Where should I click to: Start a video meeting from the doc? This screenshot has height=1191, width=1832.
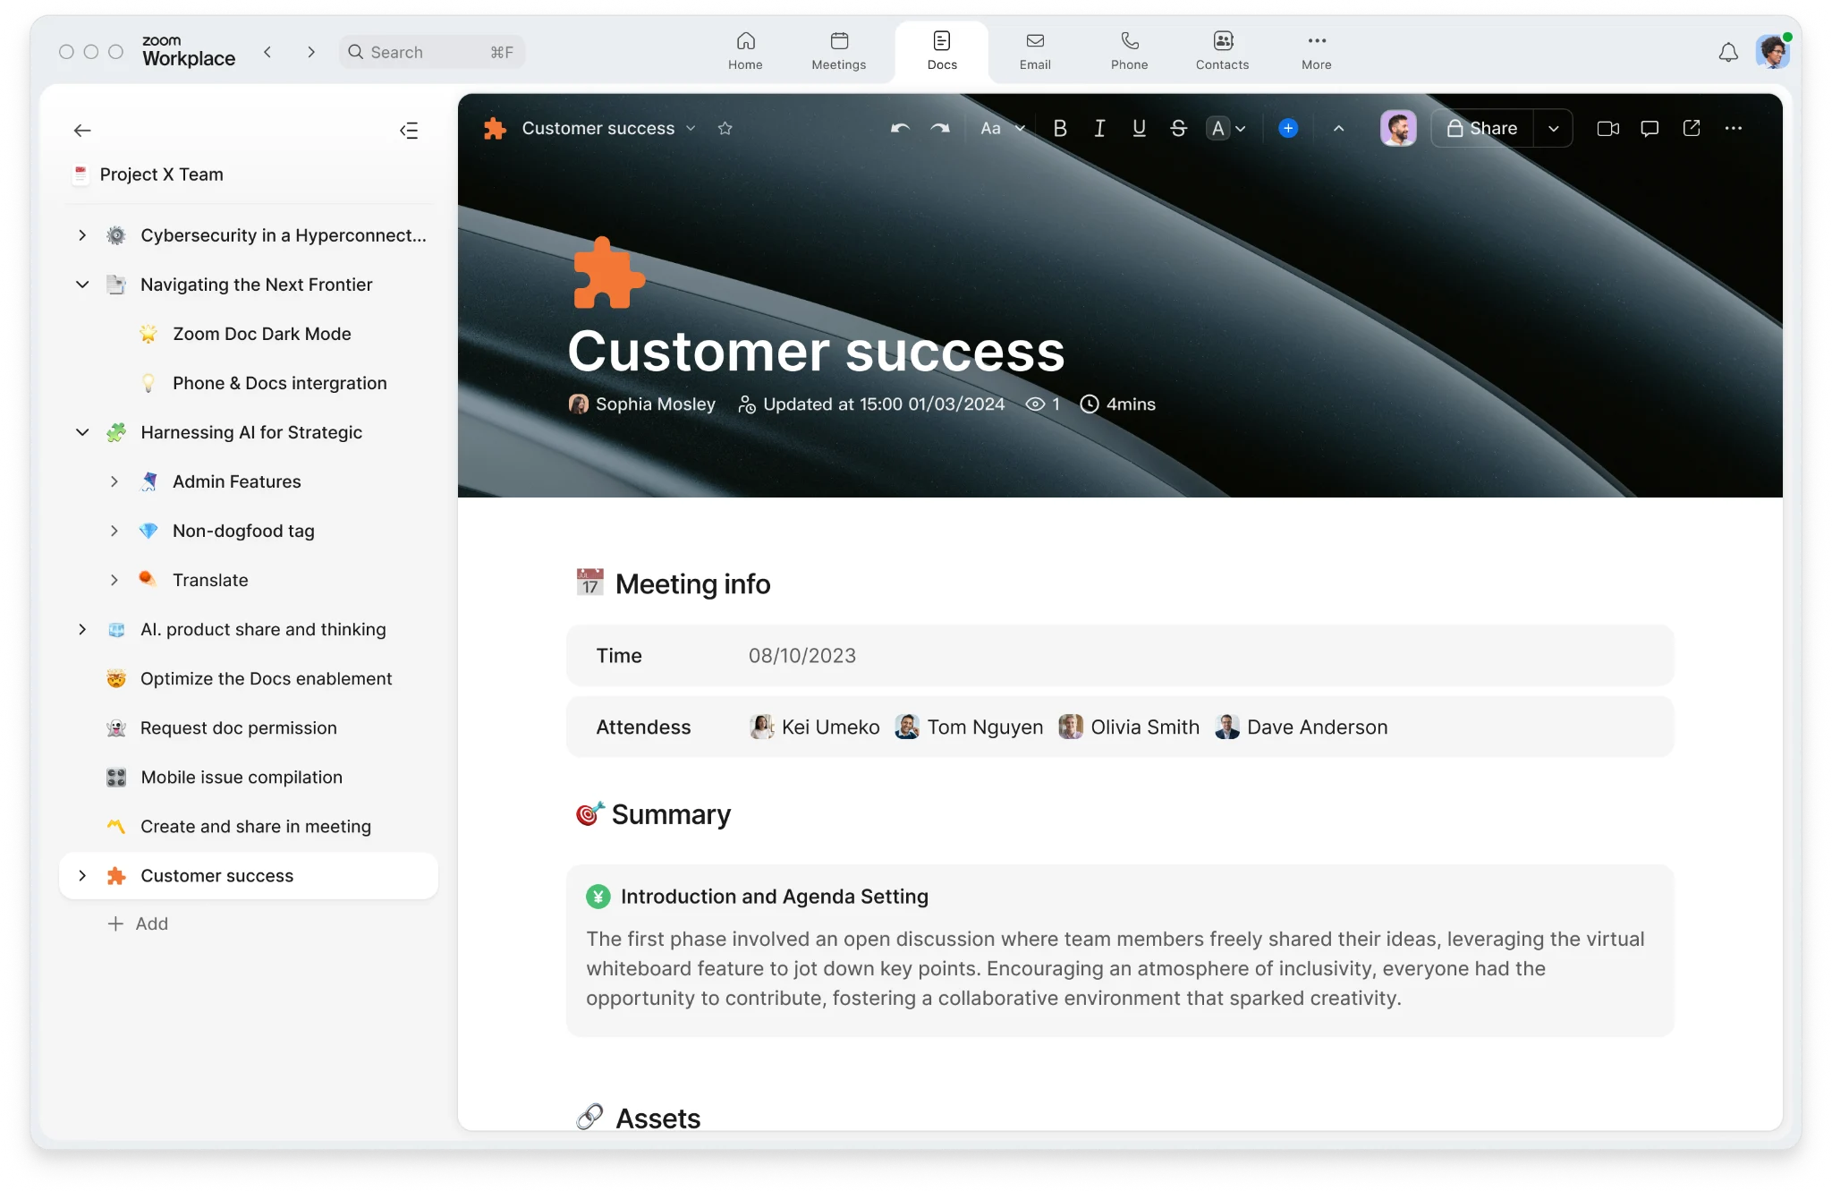[x=1607, y=128]
